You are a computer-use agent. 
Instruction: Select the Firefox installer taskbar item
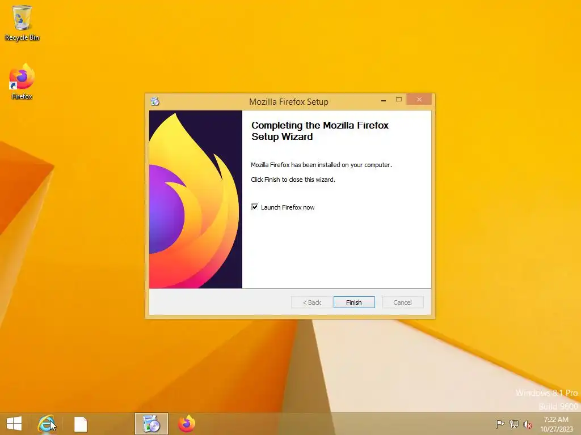[x=151, y=424]
